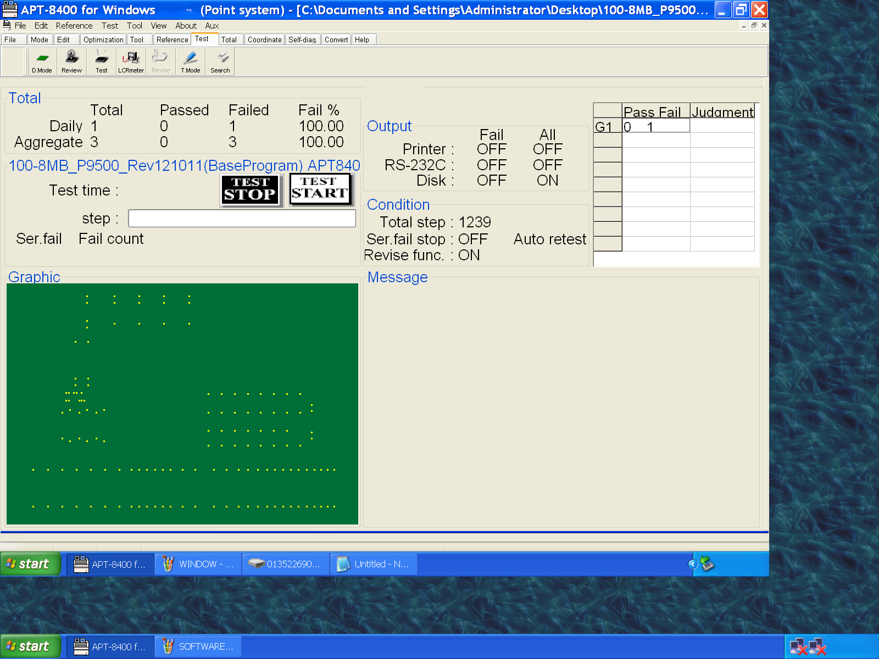Click the Test icon beside the LCRmeter icon
Image resolution: width=879 pixels, height=659 pixels.
[101, 62]
